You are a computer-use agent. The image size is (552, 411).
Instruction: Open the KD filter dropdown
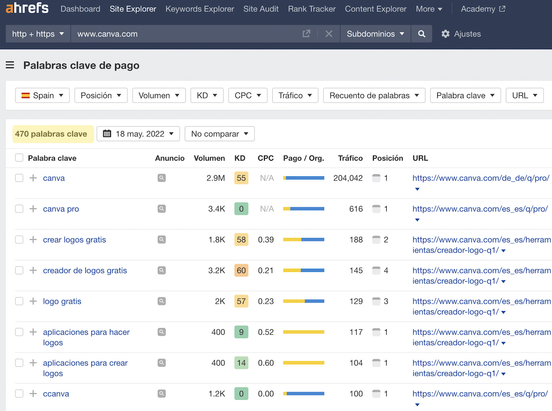tap(207, 95)
